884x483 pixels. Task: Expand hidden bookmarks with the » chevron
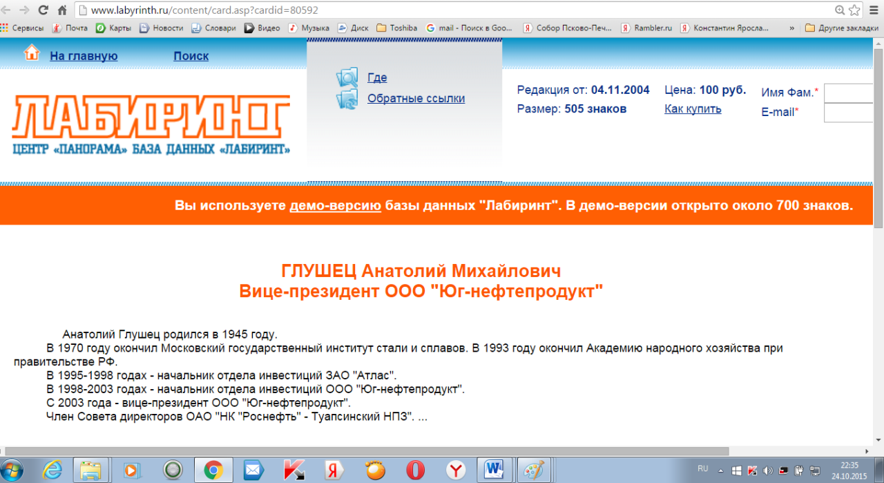click(x=791, y=28)
